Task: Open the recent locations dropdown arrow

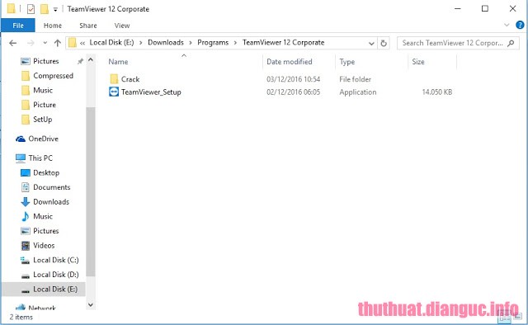Action: coord(45,43)
